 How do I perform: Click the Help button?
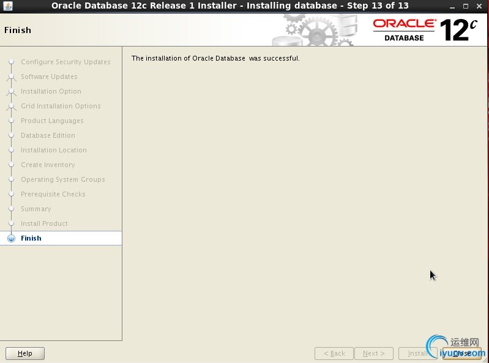pos(25,353)
